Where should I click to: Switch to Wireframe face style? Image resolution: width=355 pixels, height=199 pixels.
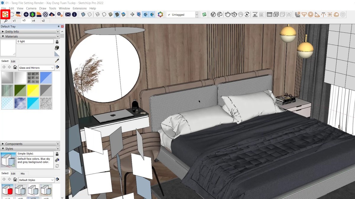(98, 14)
